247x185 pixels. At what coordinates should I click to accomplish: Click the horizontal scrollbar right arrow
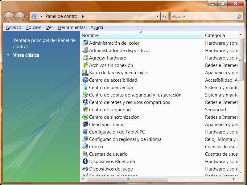(x=234, y=179)
